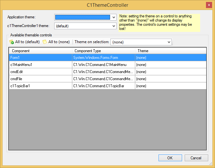Click the Component Type column header
The height and width of the screenshot is (168, 215).
click(x=103, y=51)
